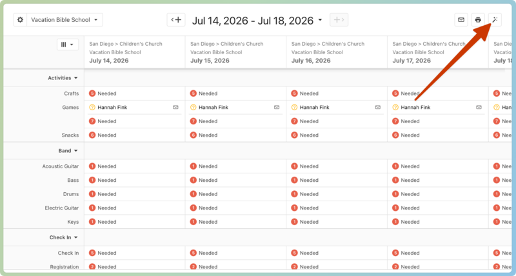
Task: Click the 1 Needed badge for Bass on July 15
Action: 193,180
